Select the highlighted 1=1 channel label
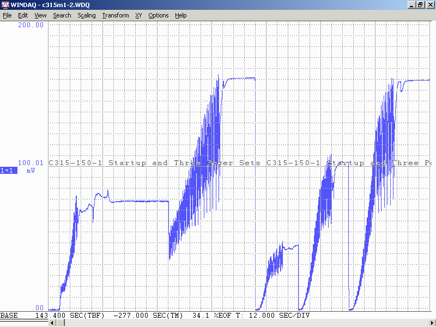The height and width of the screenshot is (327, 436). (x=9, y=170)
